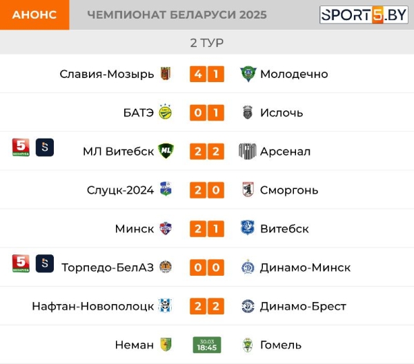
Task: Click the Молодечно club crest
Action: pos(248,74)
